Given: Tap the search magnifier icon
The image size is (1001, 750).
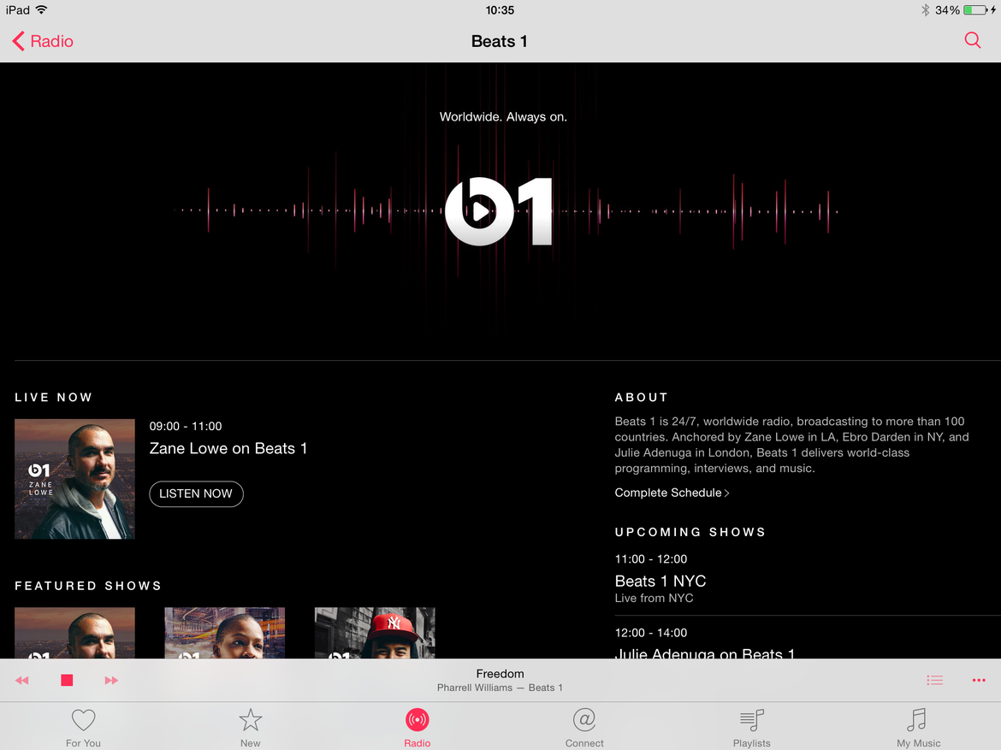Looking at the screenshot, I should coord(972,40).
